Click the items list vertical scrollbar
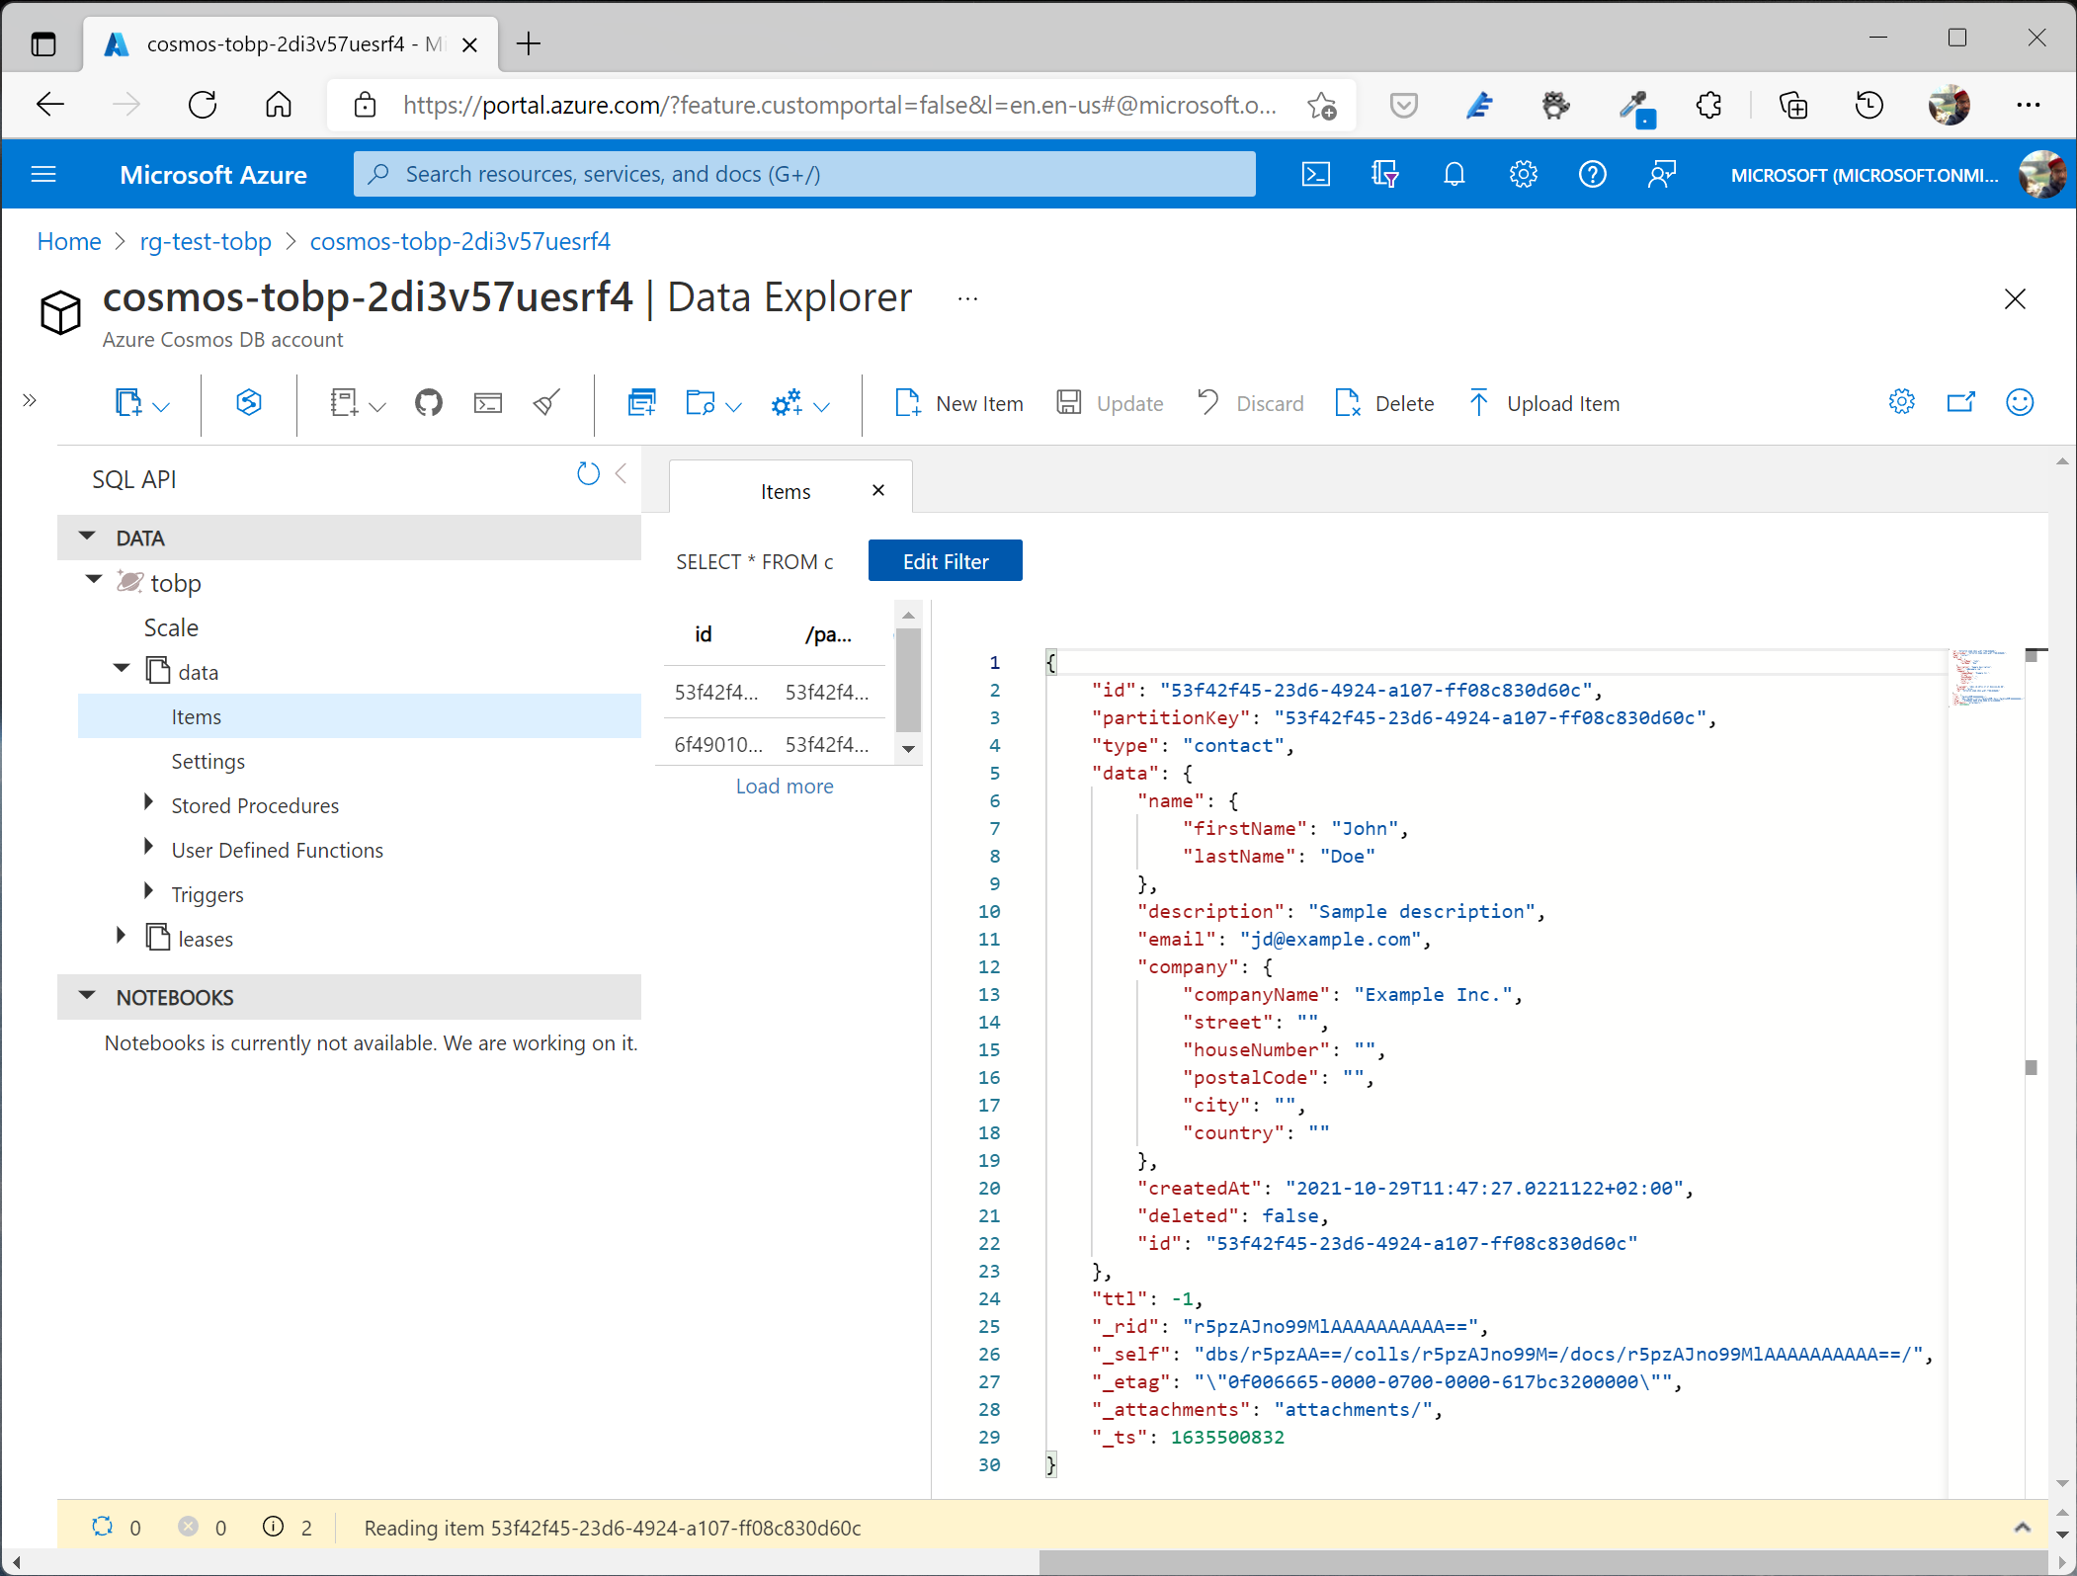The height and width of the screenshot is (1576, 2077). tap(908, 682)
